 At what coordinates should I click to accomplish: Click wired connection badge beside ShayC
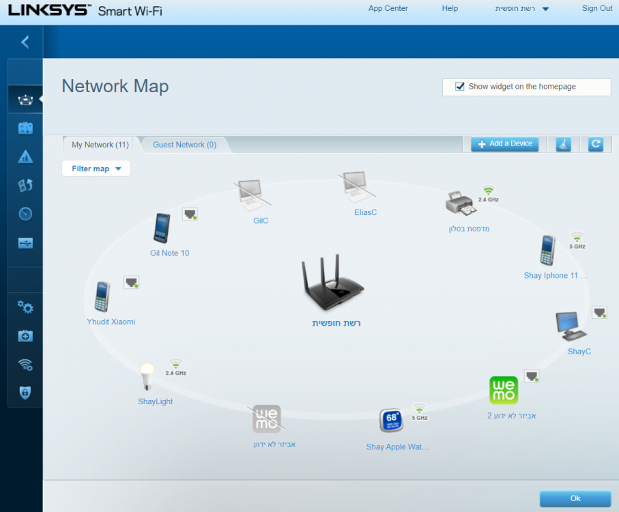[x=599, y=312]
